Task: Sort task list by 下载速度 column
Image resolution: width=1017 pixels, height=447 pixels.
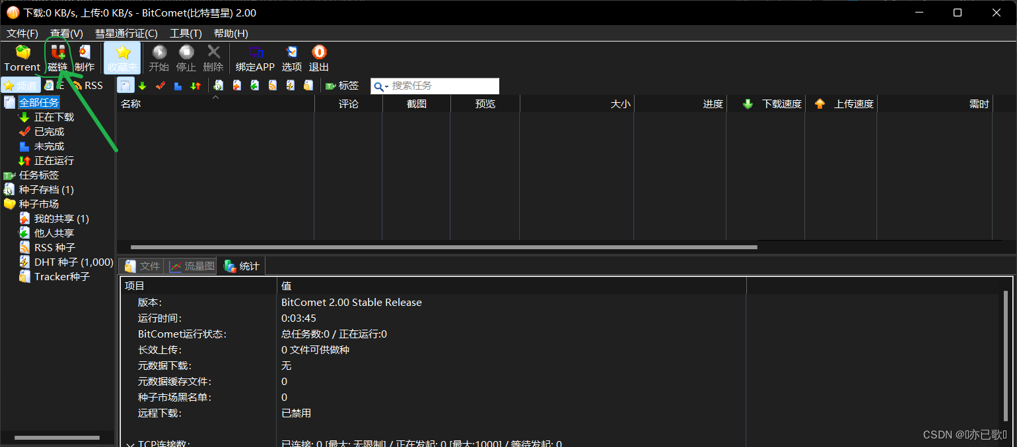Action: point(766,104)
